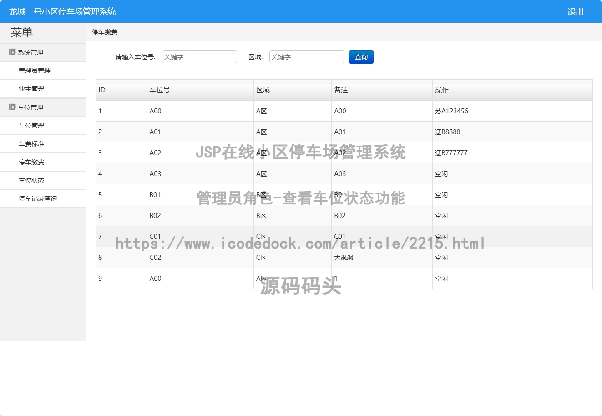Click remark B02 in 备注 column
The height and width of the screenshot is (416, 602).
click(340, 216)
